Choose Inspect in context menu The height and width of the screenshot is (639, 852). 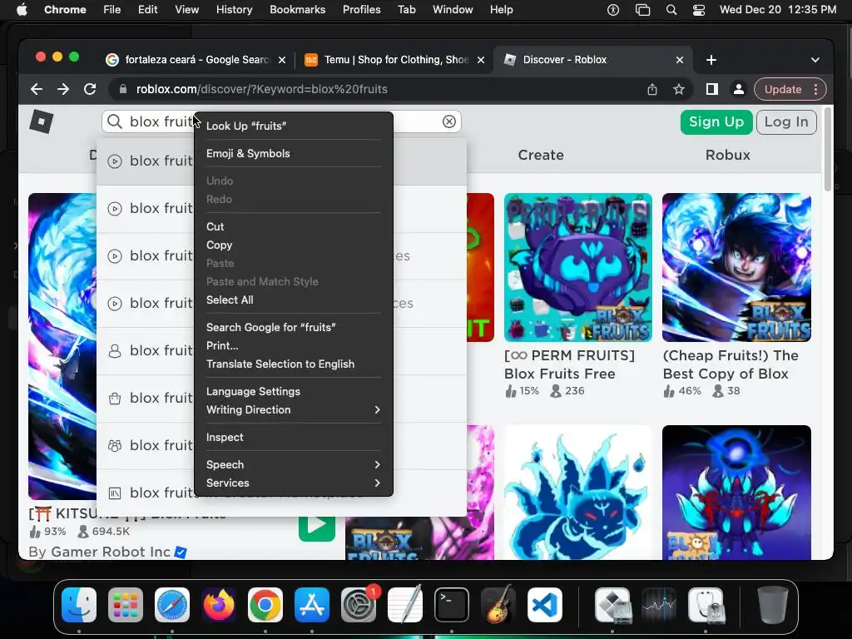pos(294,438)
